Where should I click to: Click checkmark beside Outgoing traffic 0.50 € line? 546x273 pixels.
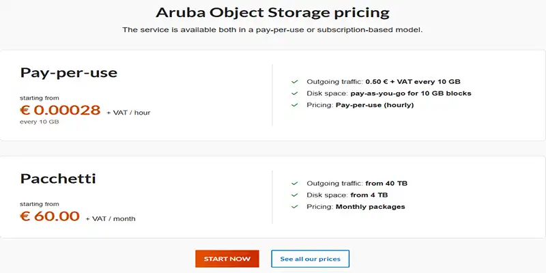point(294,81)
